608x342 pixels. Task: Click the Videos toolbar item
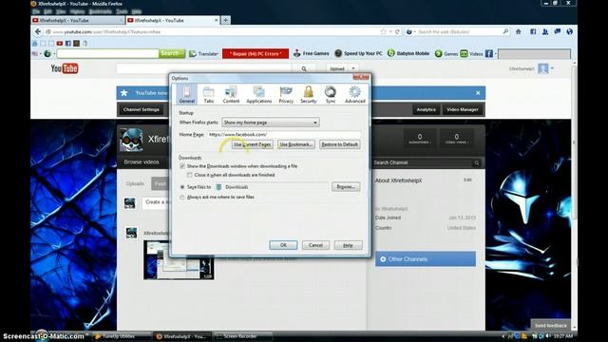(x=471, y=54)
